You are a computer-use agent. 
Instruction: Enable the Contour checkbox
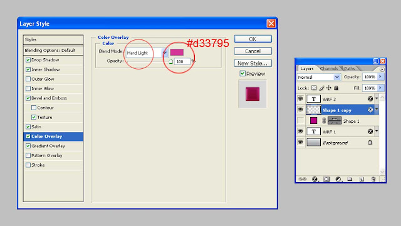tap(34, 108)
